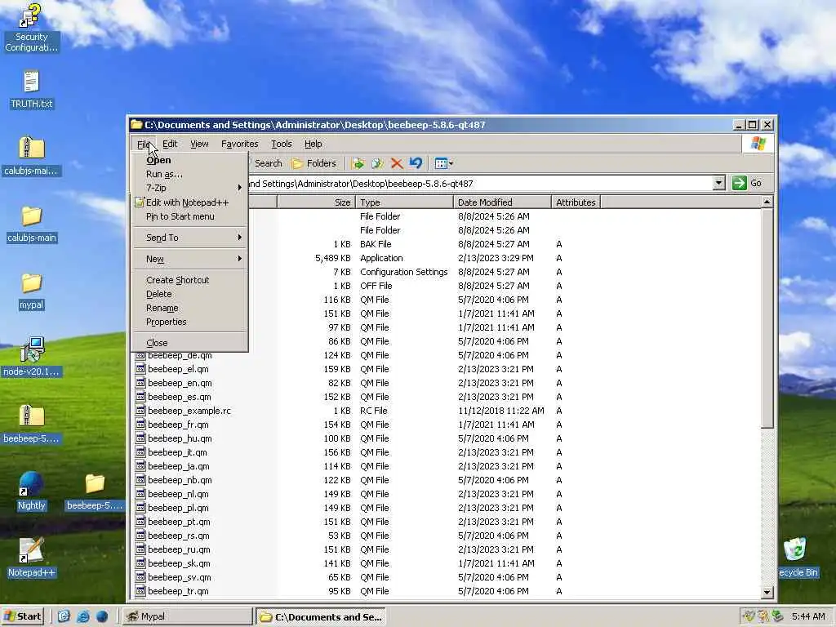Select the beebeep_ru.qm file name
The image size is (836, 627).
(179, 549)
